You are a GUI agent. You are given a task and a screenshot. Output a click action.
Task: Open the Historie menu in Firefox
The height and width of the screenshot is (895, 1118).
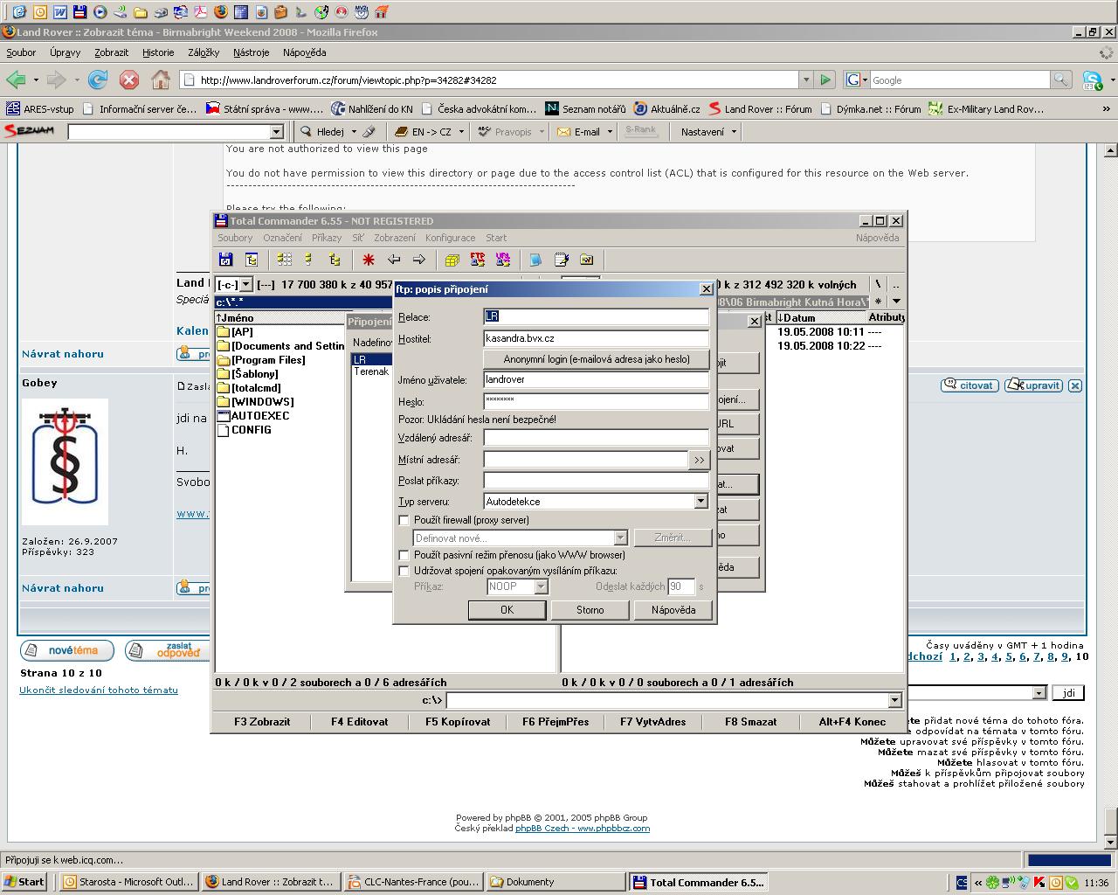click(158, 52)
